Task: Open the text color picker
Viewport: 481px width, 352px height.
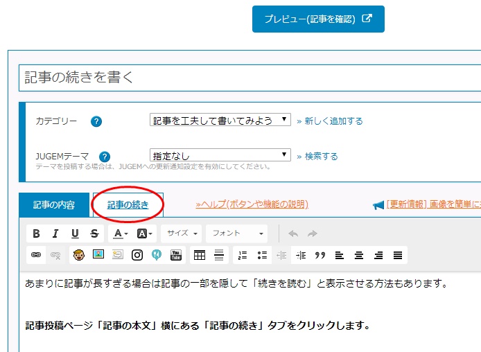Action: (121, 234)
